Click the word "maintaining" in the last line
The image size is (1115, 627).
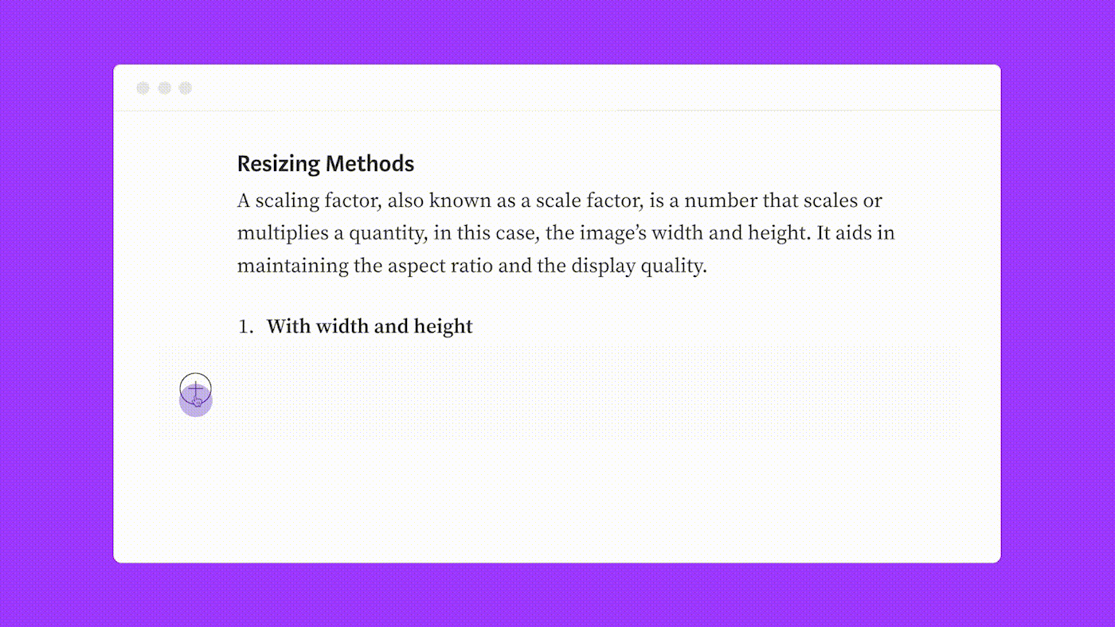pyautogui.click(x=293, y=266)
